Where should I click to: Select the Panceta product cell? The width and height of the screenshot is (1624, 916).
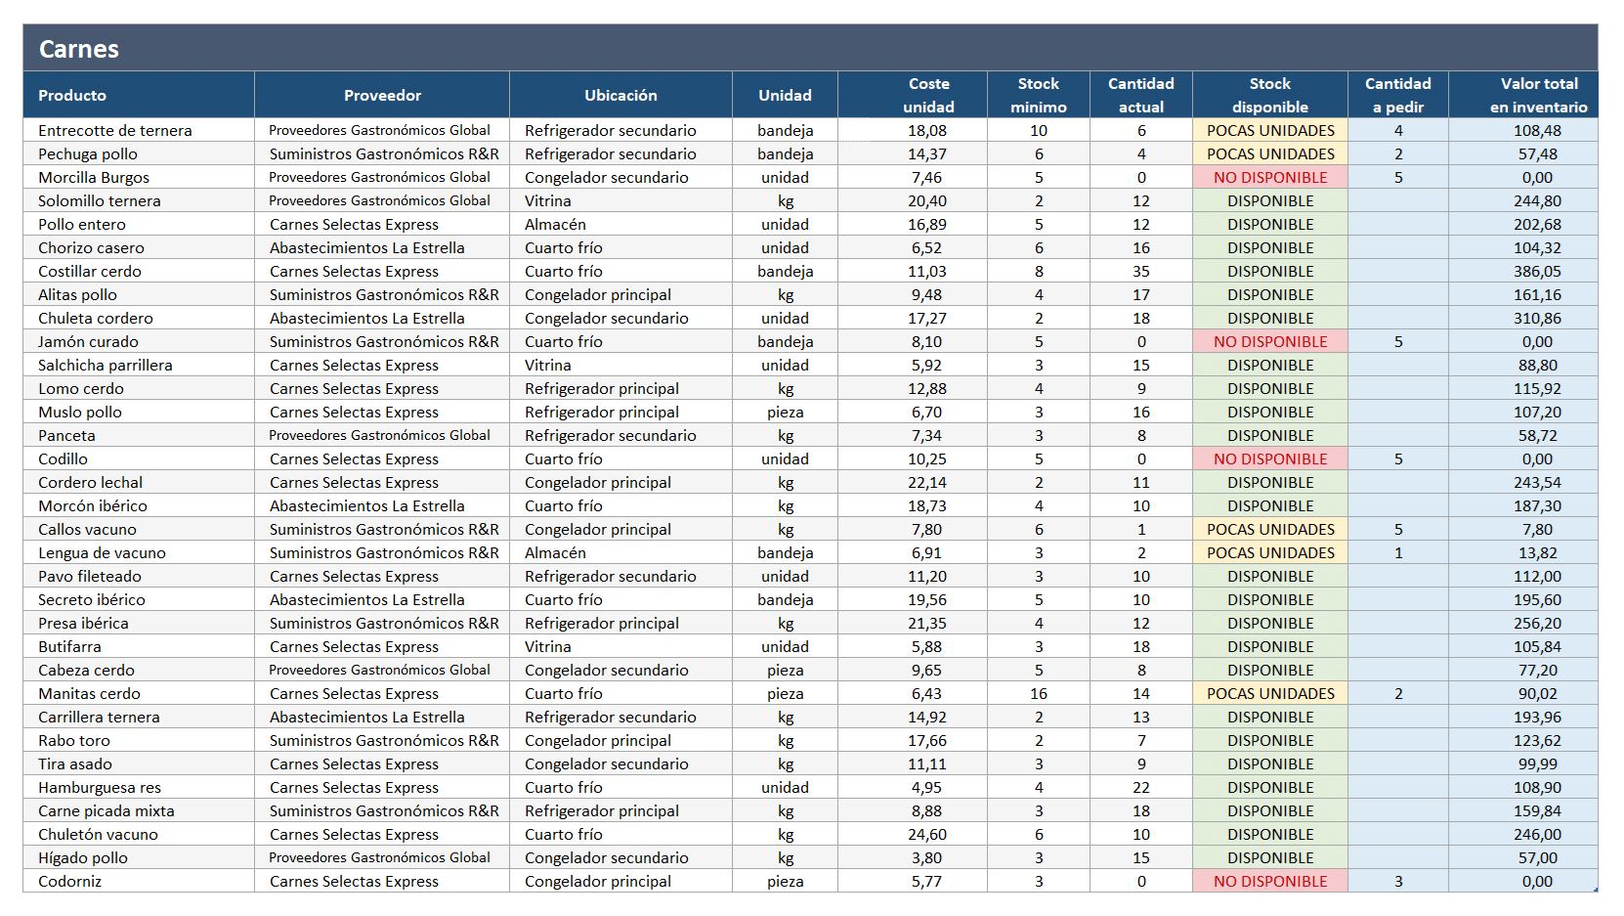(x=139, y=435)
